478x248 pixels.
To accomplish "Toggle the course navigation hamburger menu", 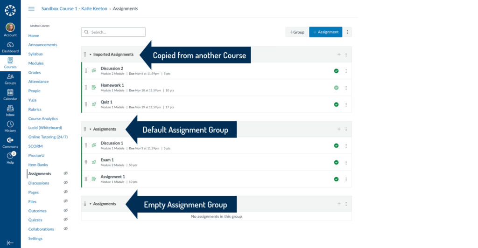I will pyautogui.click(x=31, y=9).
